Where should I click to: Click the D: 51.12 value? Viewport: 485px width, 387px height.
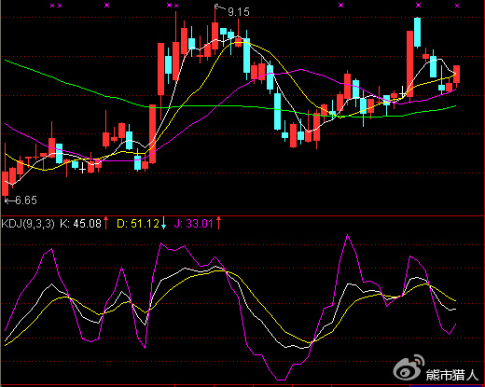(x=138, y=224)
